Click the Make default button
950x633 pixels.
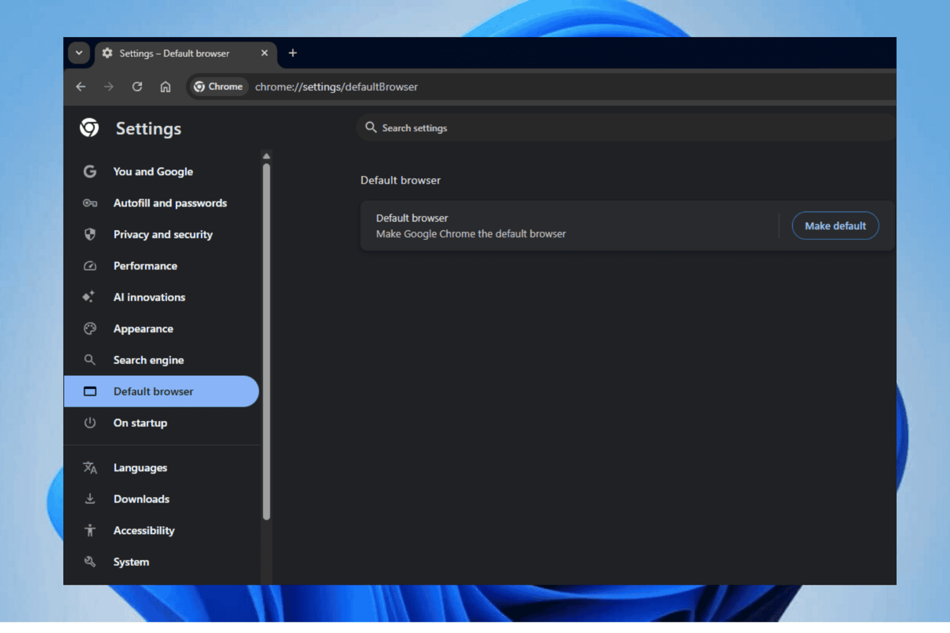[x=835, y=226]
